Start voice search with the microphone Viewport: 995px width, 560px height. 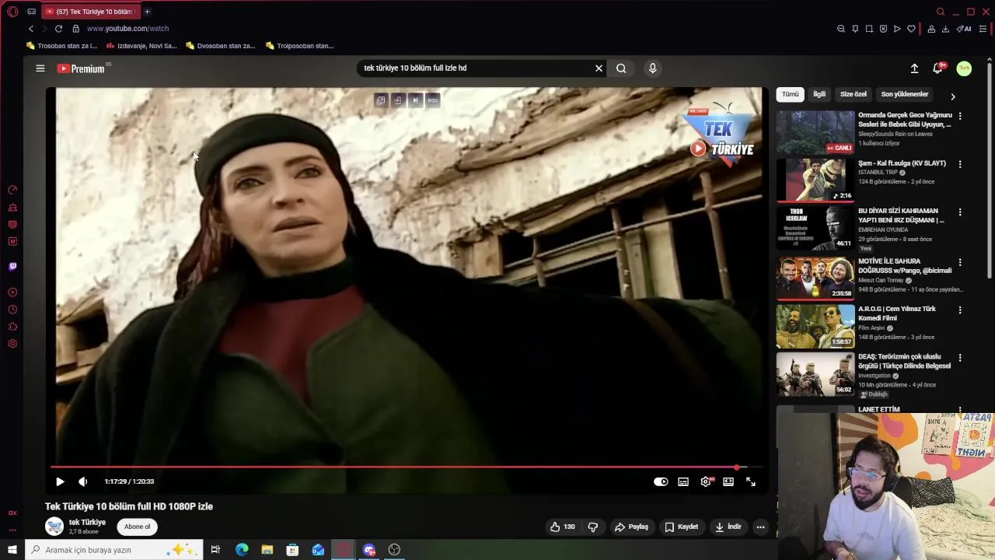(x=652, y=68)
